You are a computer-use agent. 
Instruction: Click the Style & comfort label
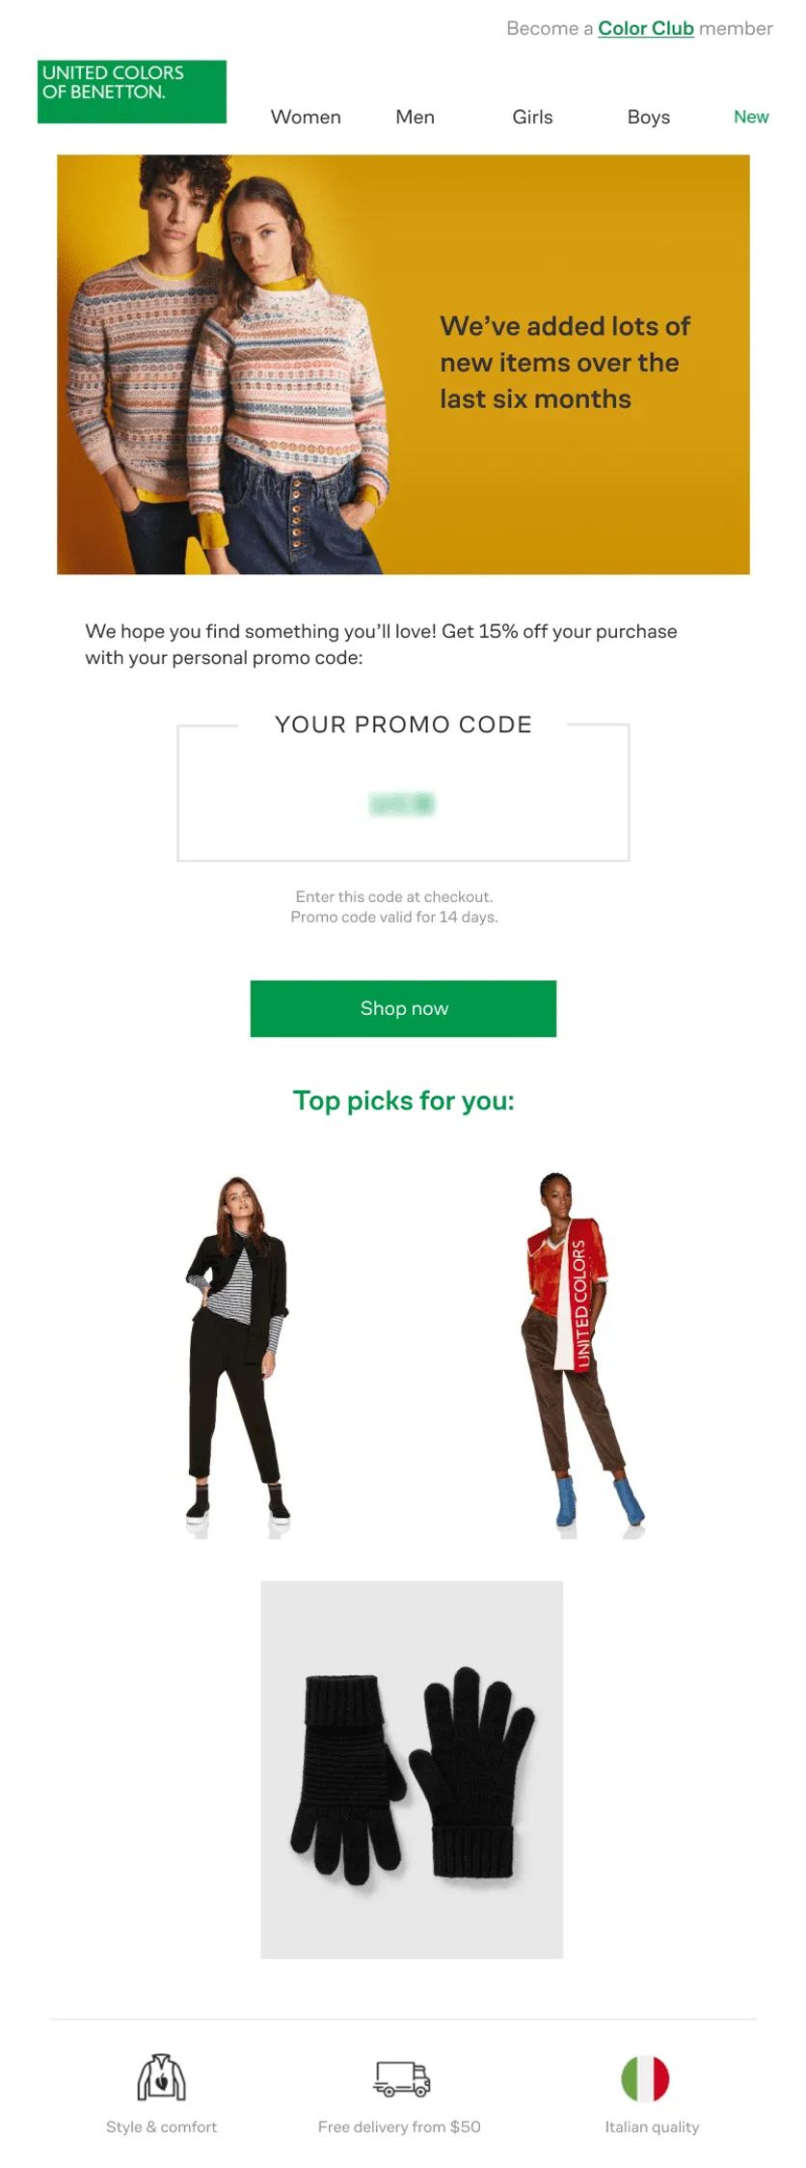(x=161, y=2127)
